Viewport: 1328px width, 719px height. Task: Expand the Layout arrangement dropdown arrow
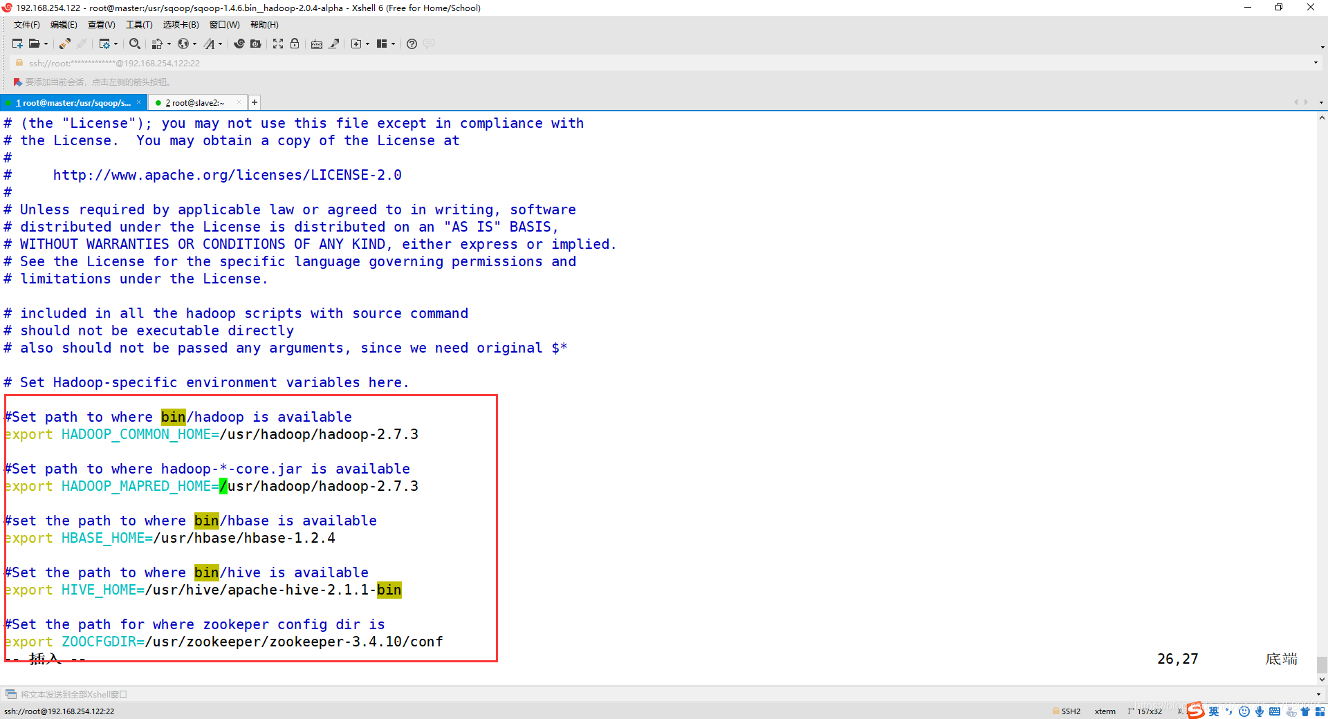pos(393,44)
